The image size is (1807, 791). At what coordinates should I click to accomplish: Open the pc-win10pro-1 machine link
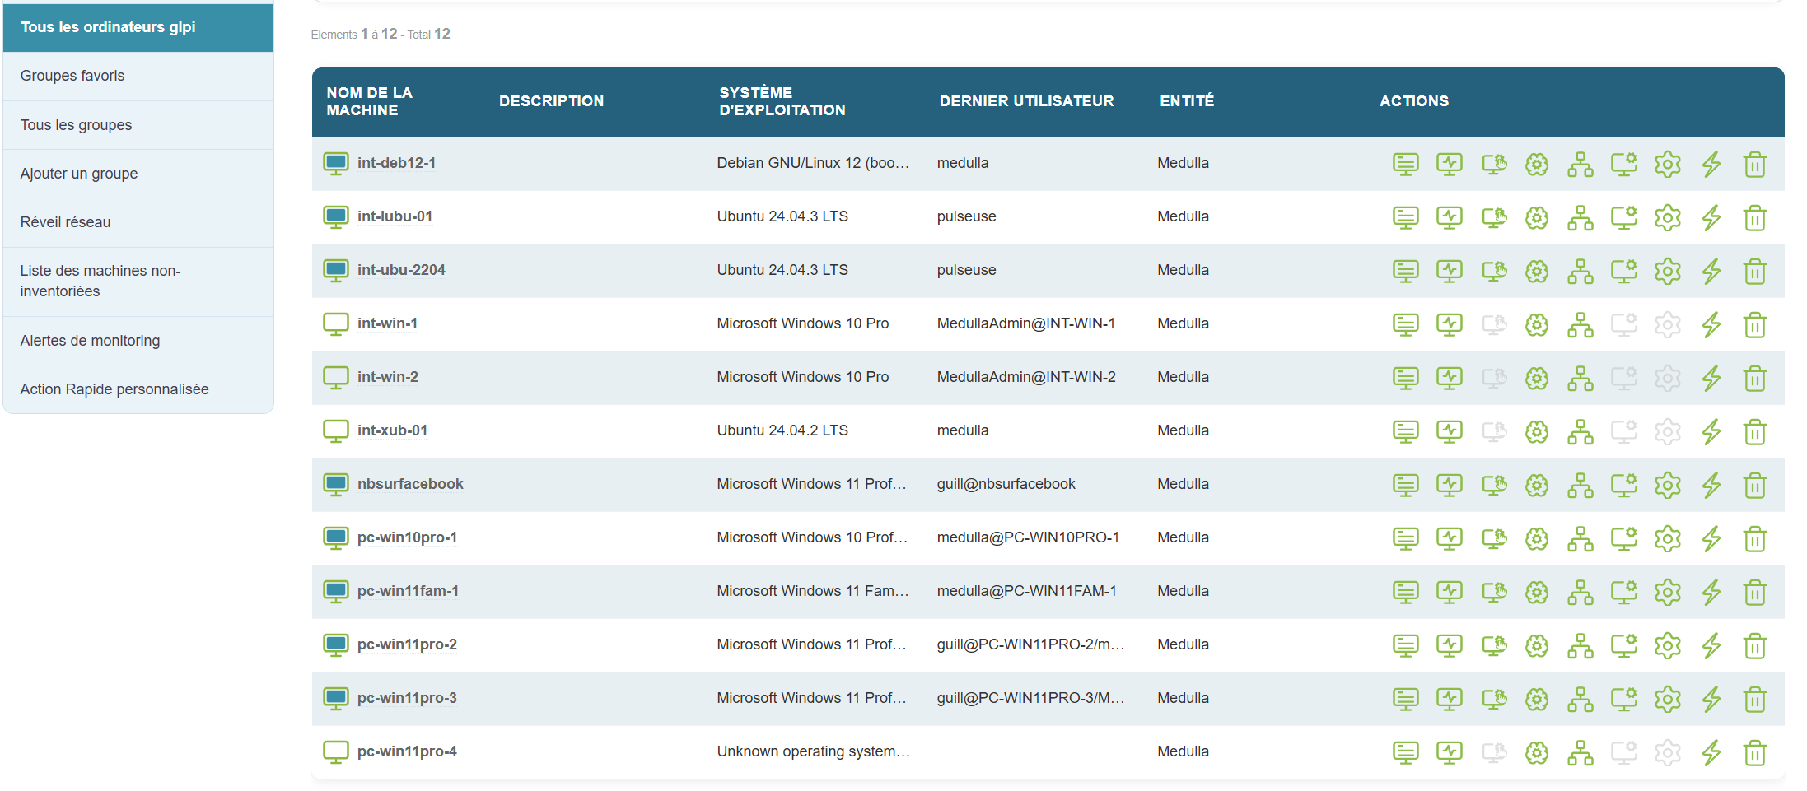click(407, 537)
